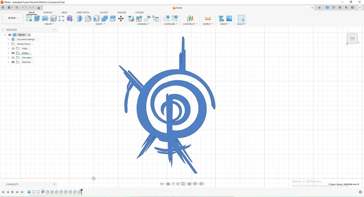Select the Revolve tool icon
This screenshot has width=364, height=197.
[x=45, y=19]
